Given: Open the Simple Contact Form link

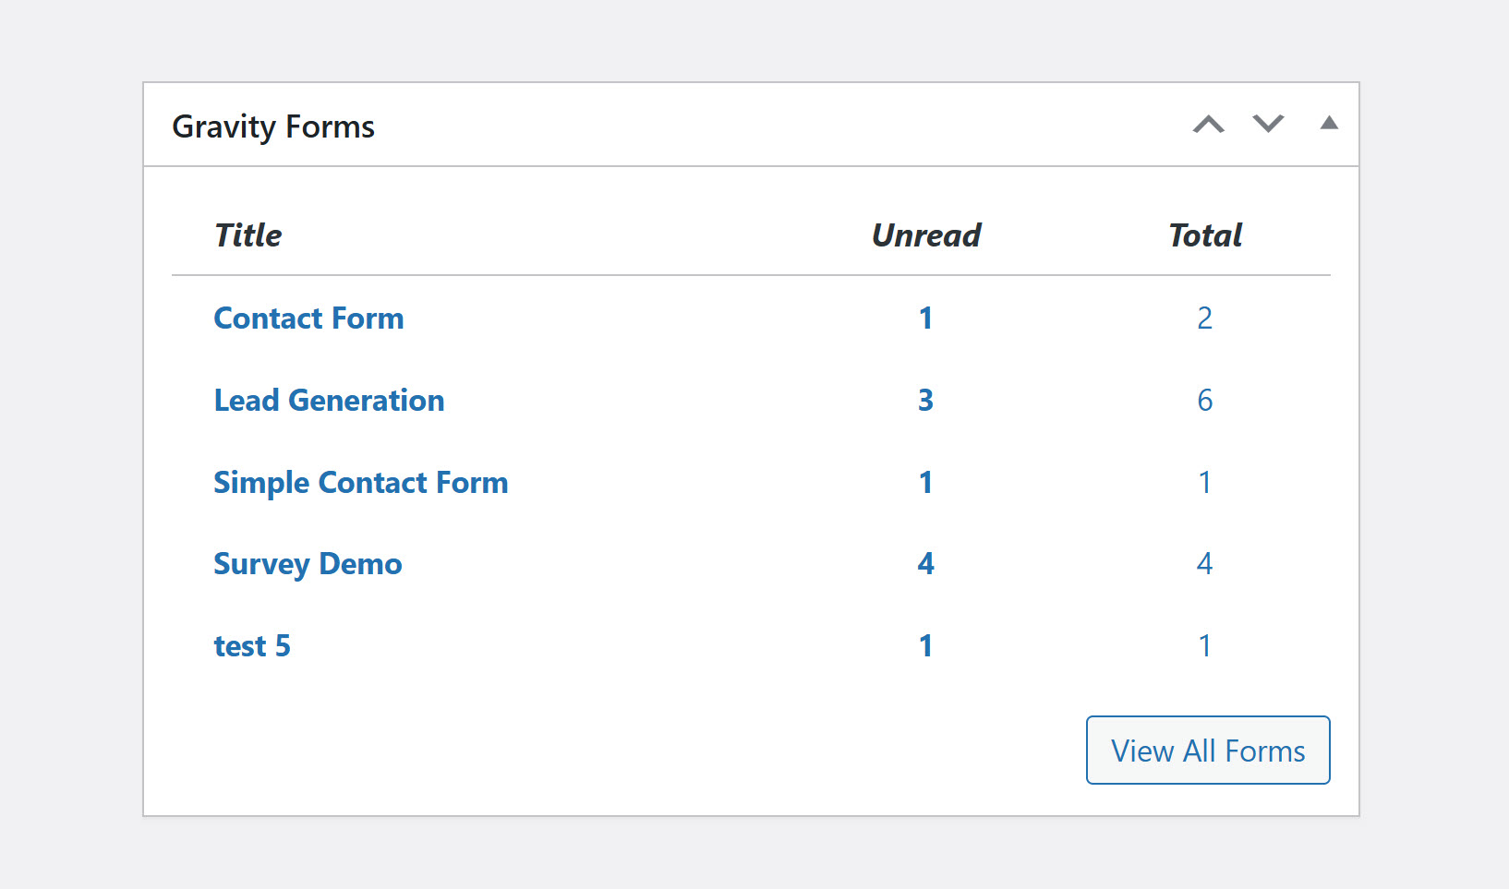Looking at the screenshot, I should pyautogui.click(x=360, y=483).
